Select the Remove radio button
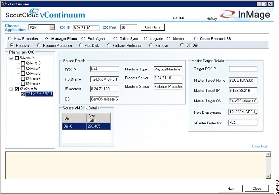This screenshot has height=194, width=279. (151, 45)
